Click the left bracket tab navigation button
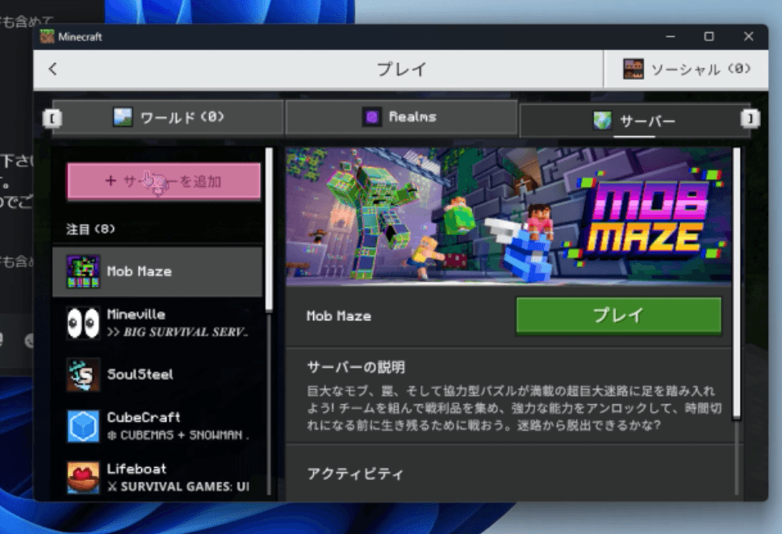Viewport: 782px width, 534px height. coord(52,119)
